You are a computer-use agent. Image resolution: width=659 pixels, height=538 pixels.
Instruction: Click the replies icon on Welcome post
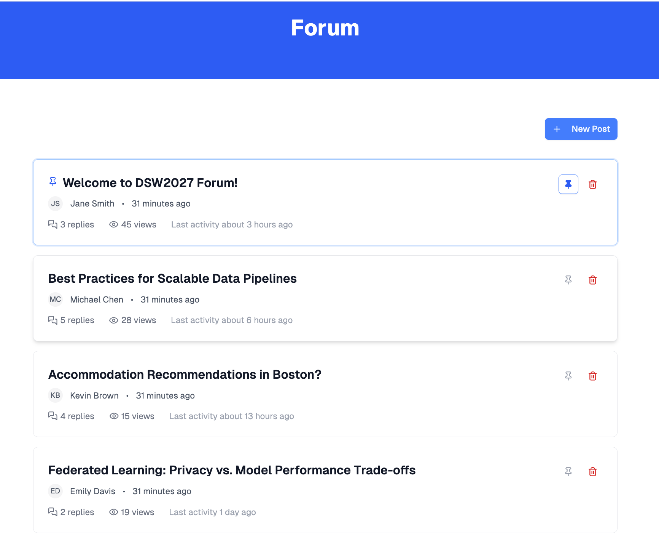(53, 224)
